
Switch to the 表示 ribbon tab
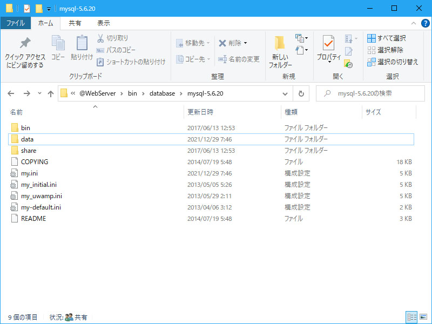[x=104, y=23]
